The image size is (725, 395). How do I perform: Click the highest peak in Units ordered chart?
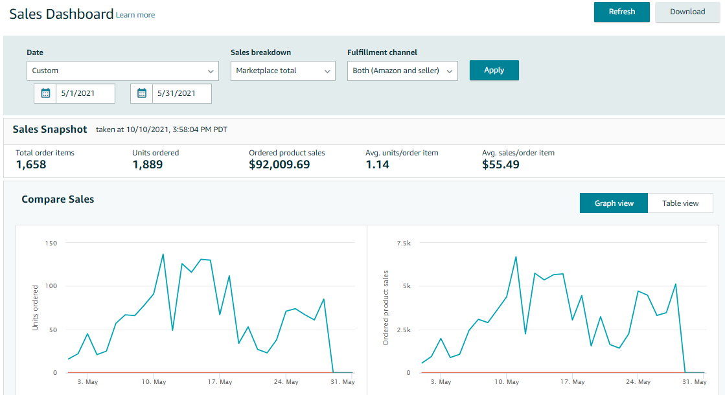click(x=163, y=254)
